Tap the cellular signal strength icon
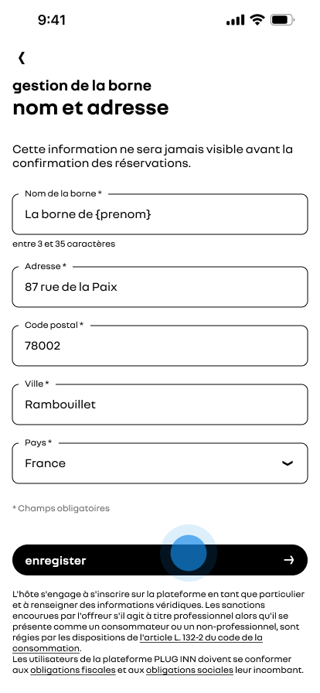This screenshot has width=320, height=693. 235,20
